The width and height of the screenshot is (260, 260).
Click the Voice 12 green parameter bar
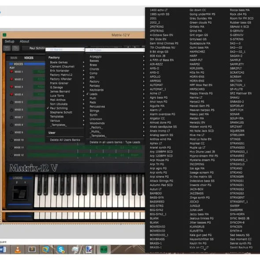pos(85,155)
